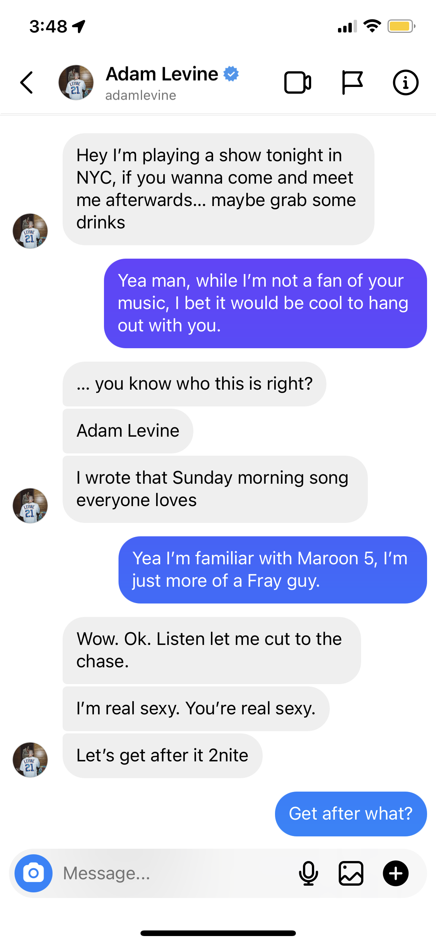Open the header profile picture
The image size is (436, 945).
[x=76, y=82]
